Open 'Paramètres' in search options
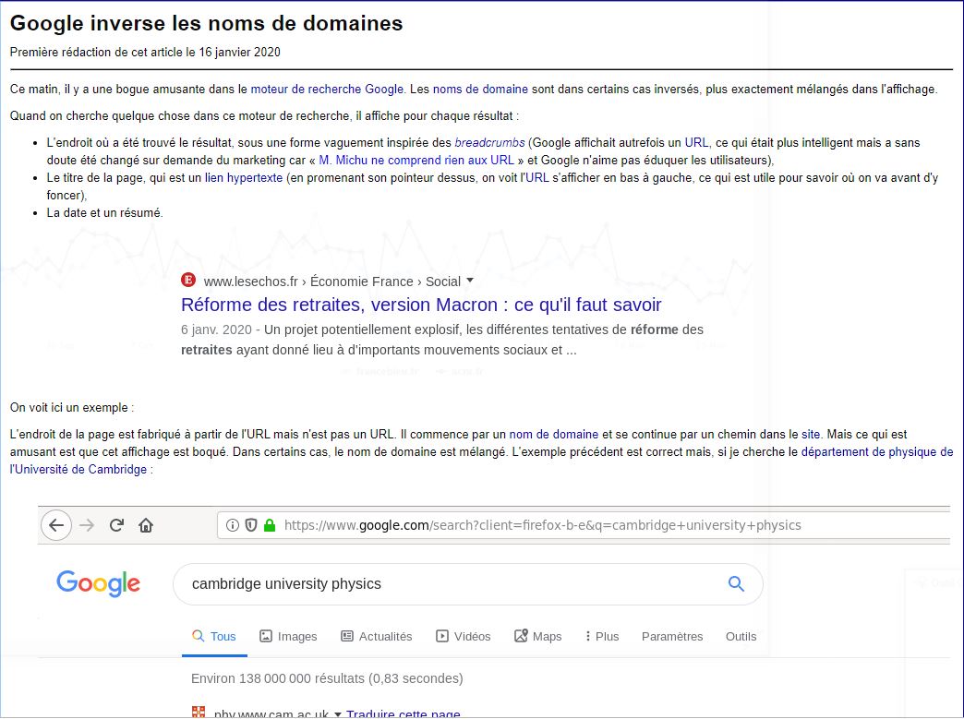The height and width of the screenshot is (719, 964). pos(672,637)
